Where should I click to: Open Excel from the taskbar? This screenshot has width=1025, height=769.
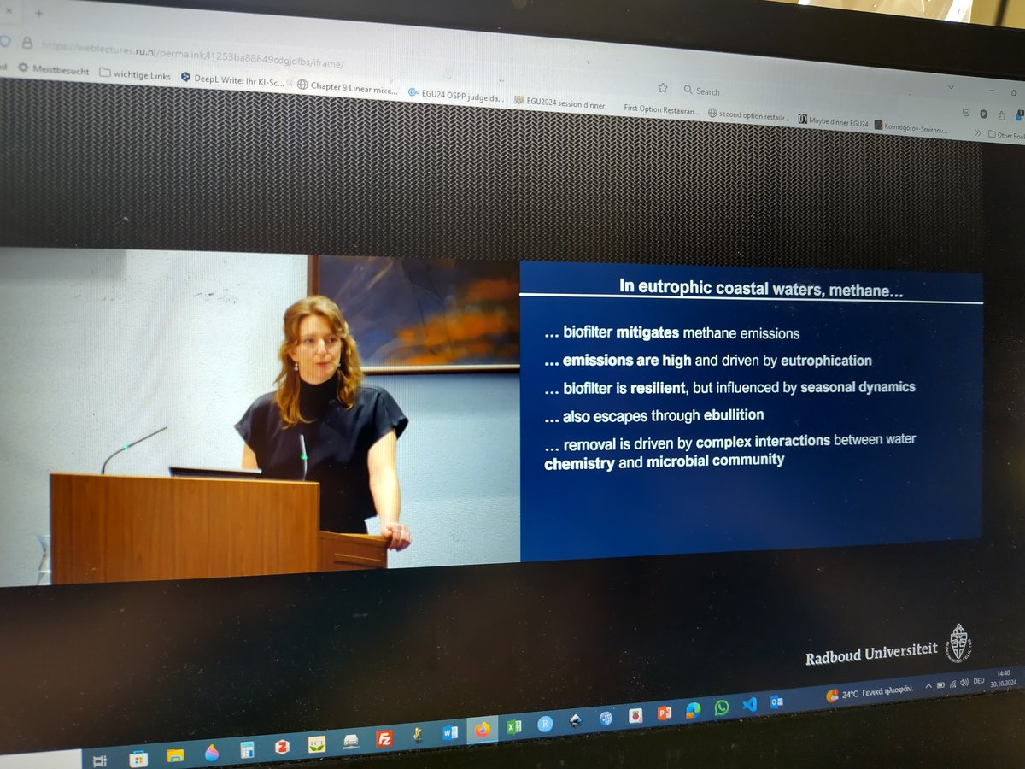[513, 727]
